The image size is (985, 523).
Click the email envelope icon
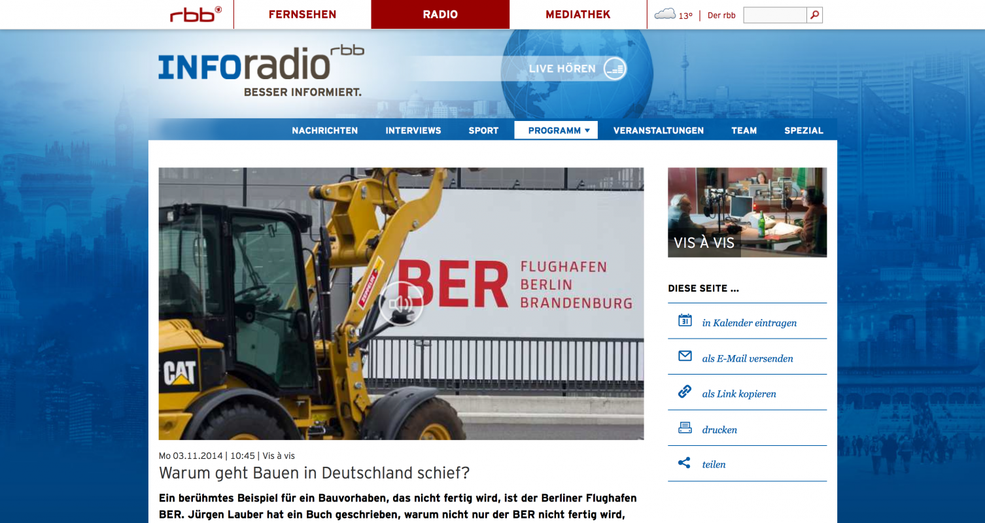685,356
